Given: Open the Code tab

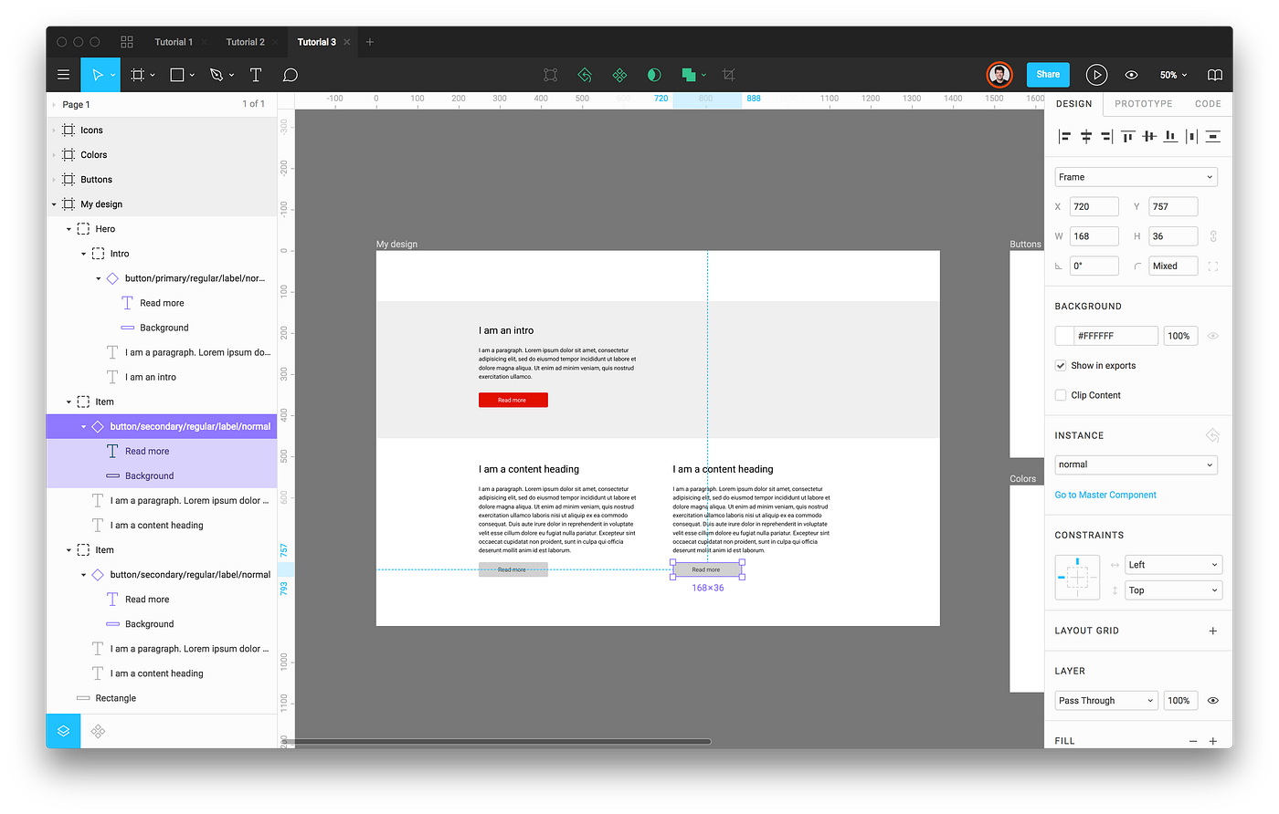Looking at the screenshot, I should point(1208,104).
